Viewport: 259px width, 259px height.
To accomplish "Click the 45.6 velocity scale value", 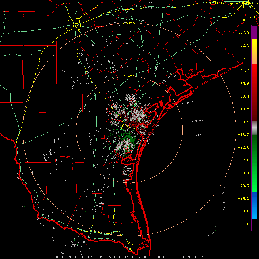I will click(x=245, y=83).
